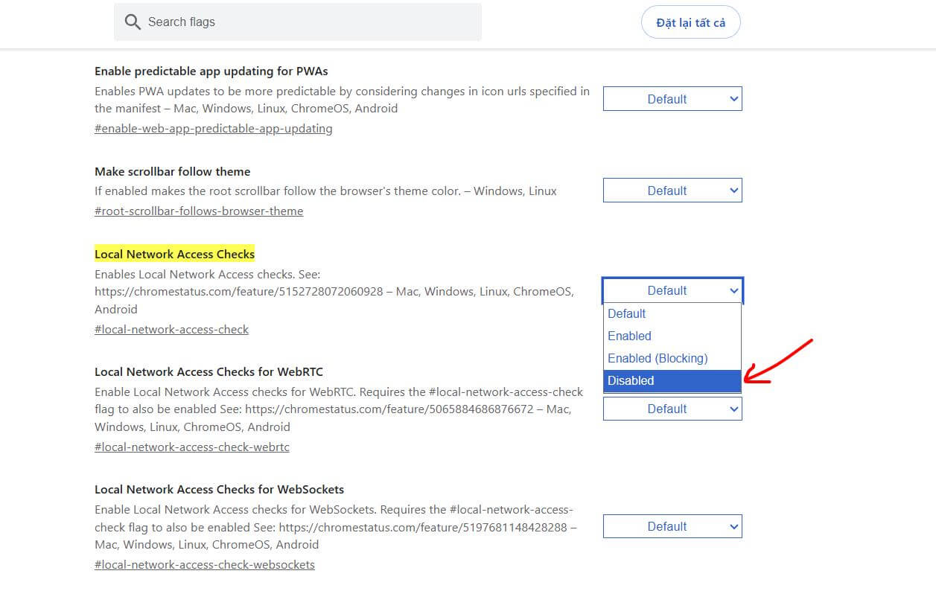Open the #enable-web-app-predictable-app-updating link
The height and width of the screenshot is (591, 936).
click(214, 128)
